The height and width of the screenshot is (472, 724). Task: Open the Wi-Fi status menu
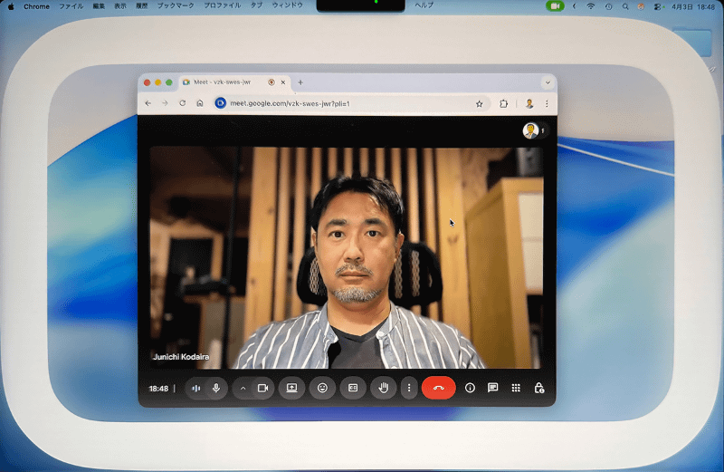point(591,6)
